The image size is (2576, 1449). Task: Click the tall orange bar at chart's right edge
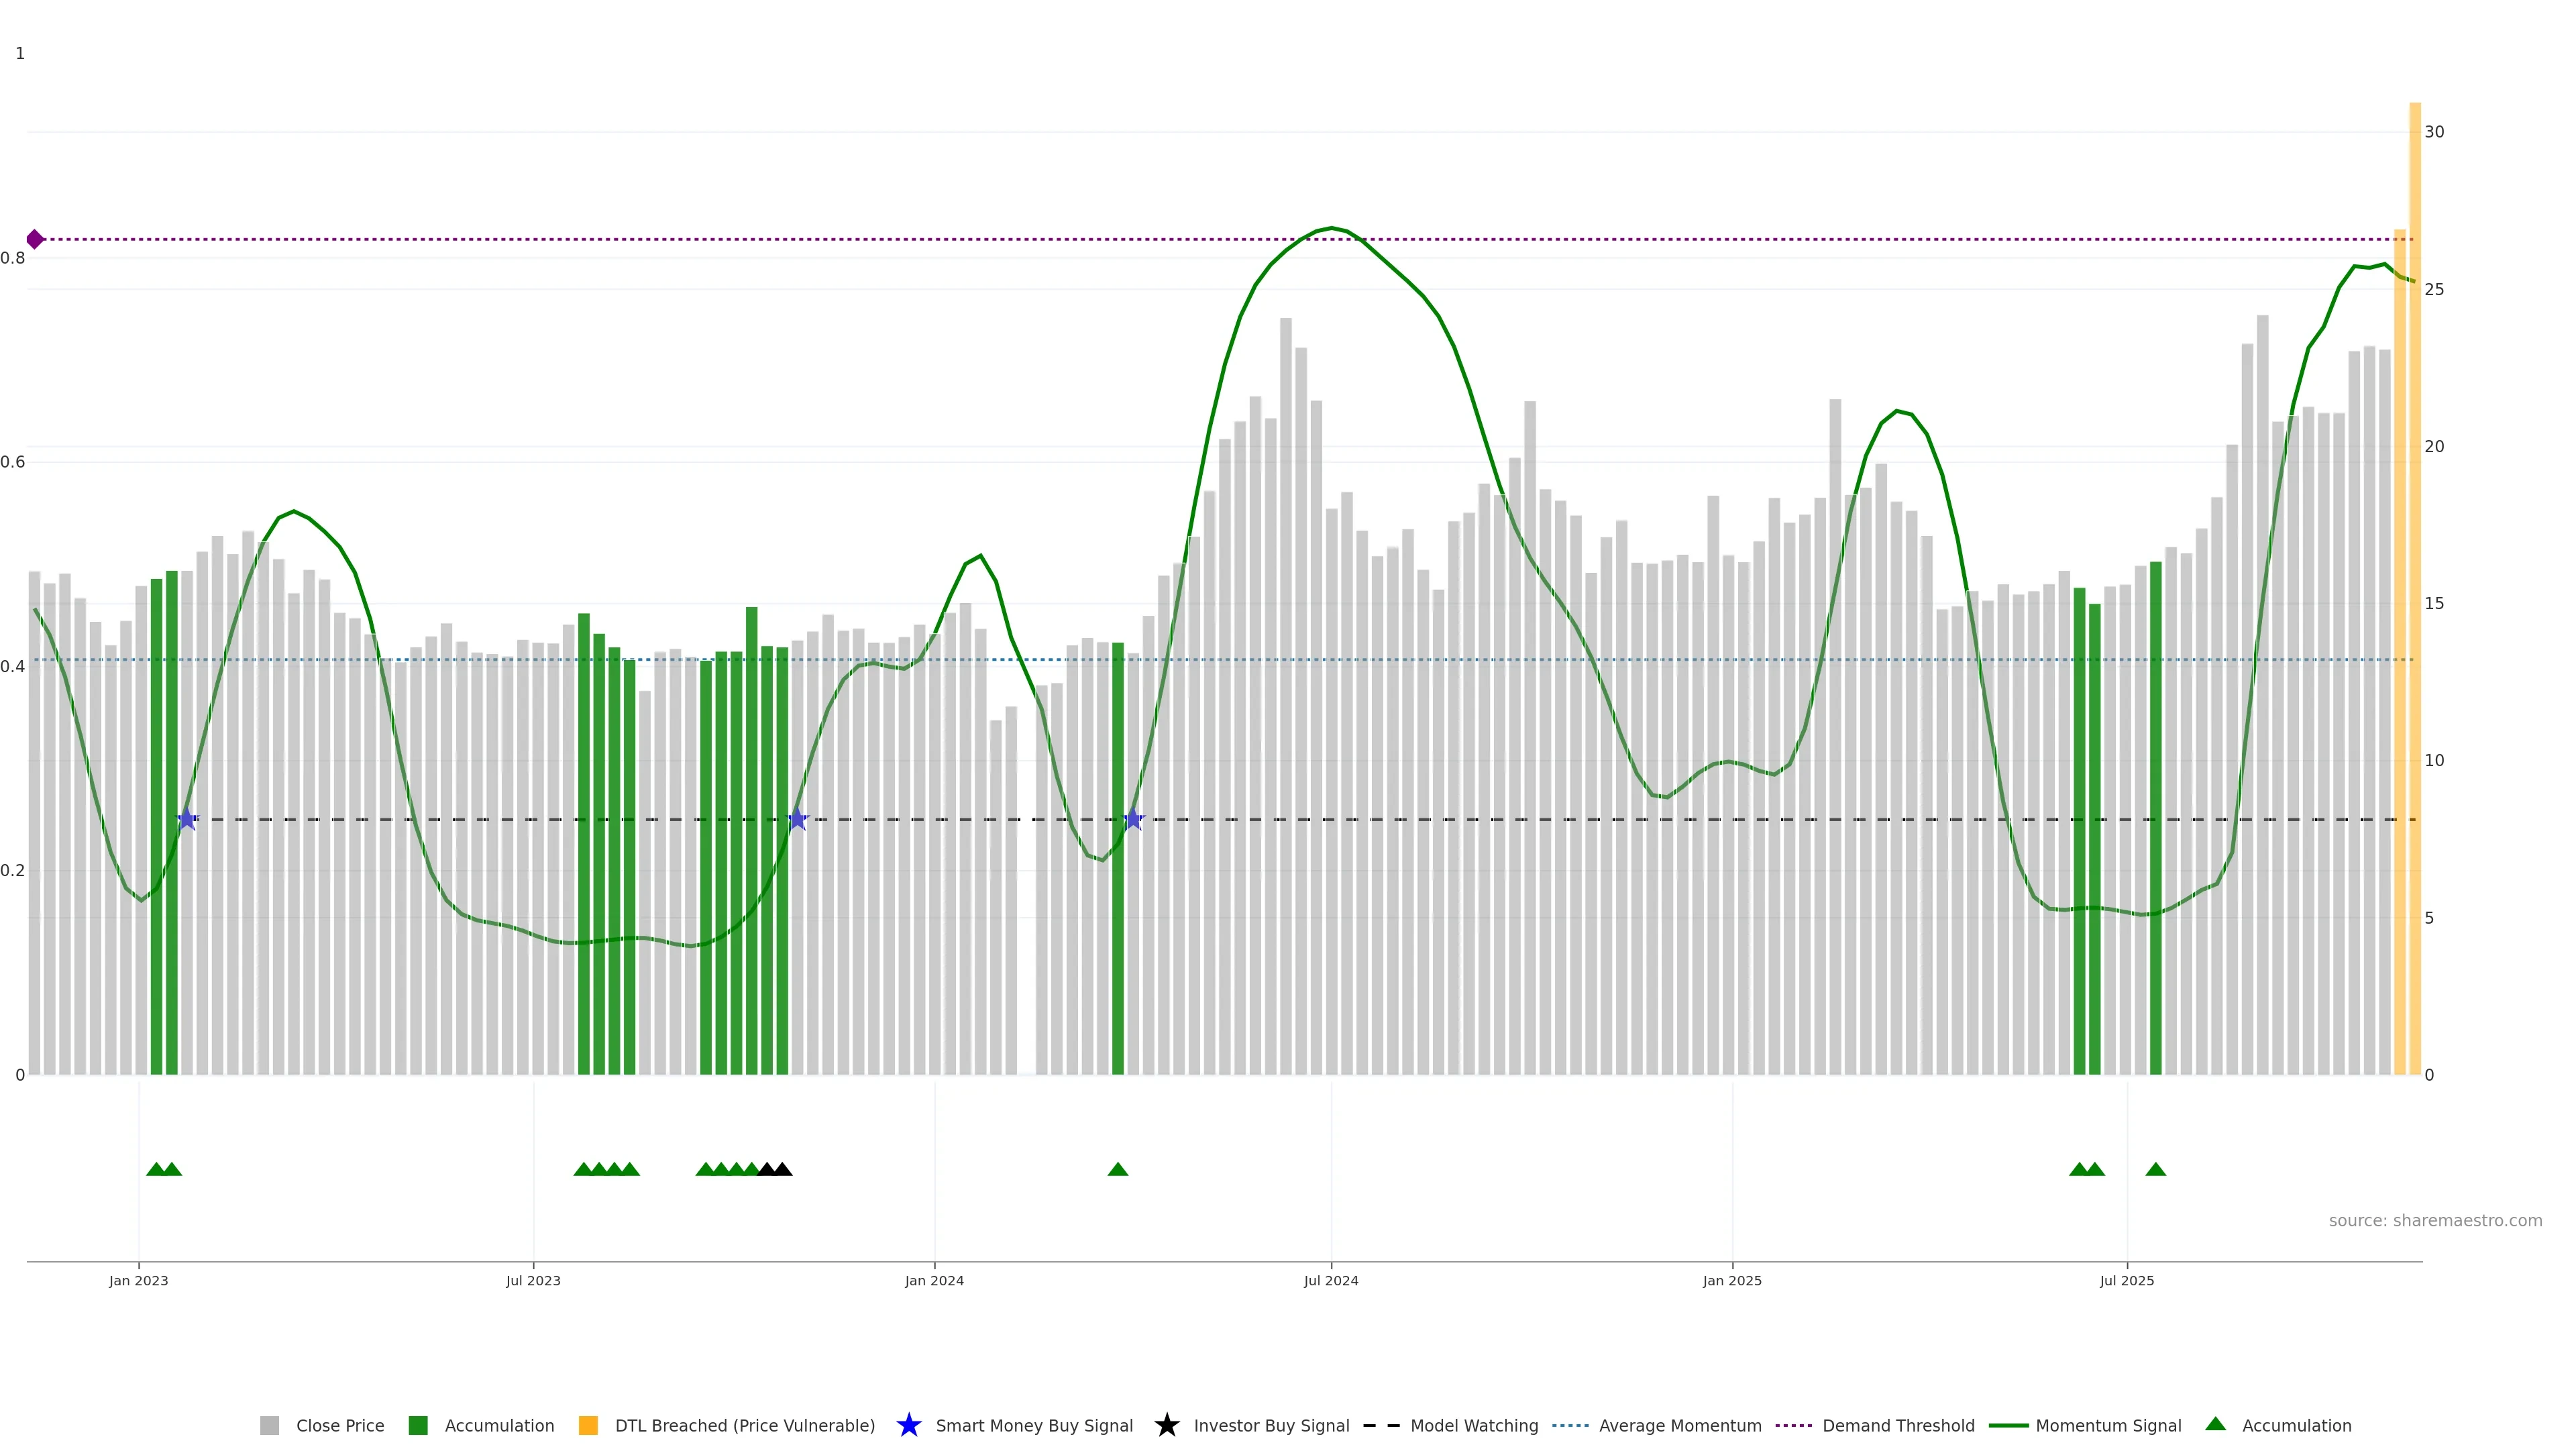pyautogui.click(x=2414, y=588)
